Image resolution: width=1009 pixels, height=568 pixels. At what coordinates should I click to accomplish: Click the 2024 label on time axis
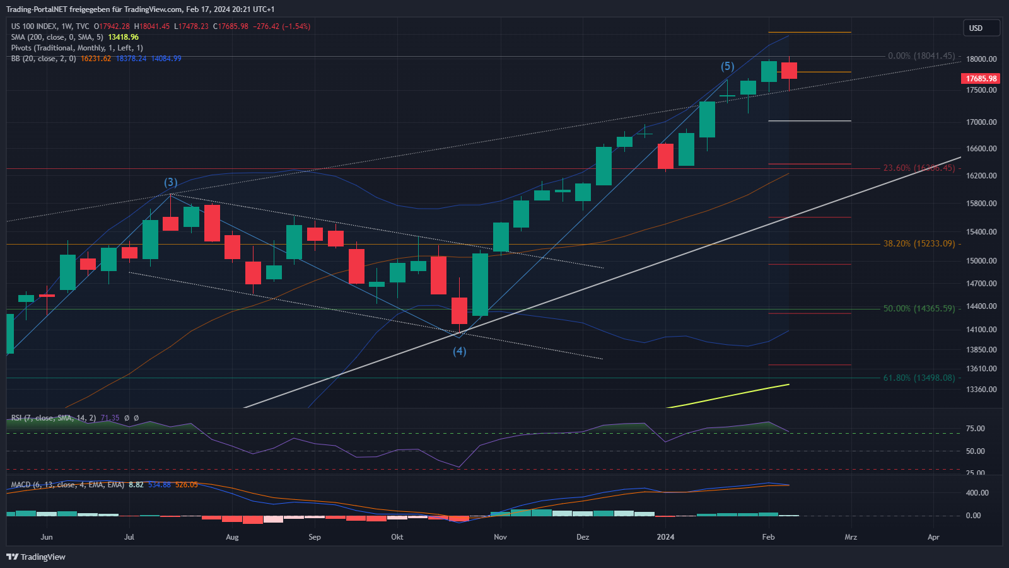tap(665, 537)
